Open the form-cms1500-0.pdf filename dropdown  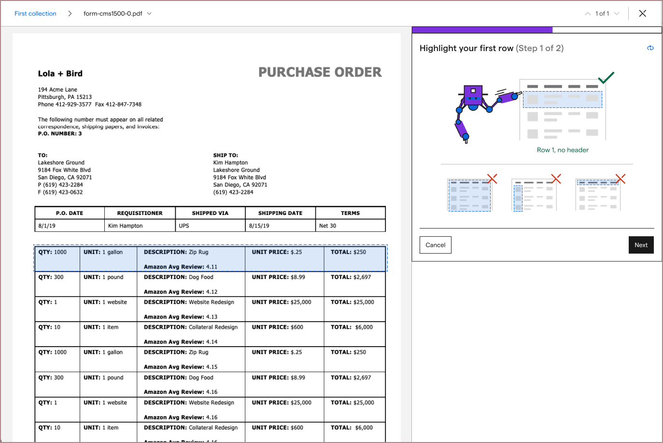click(x=150, y=13)
